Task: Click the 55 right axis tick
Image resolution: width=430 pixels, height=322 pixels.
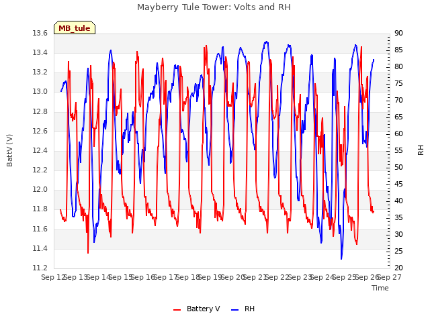Action: click(x=398, y=150)
